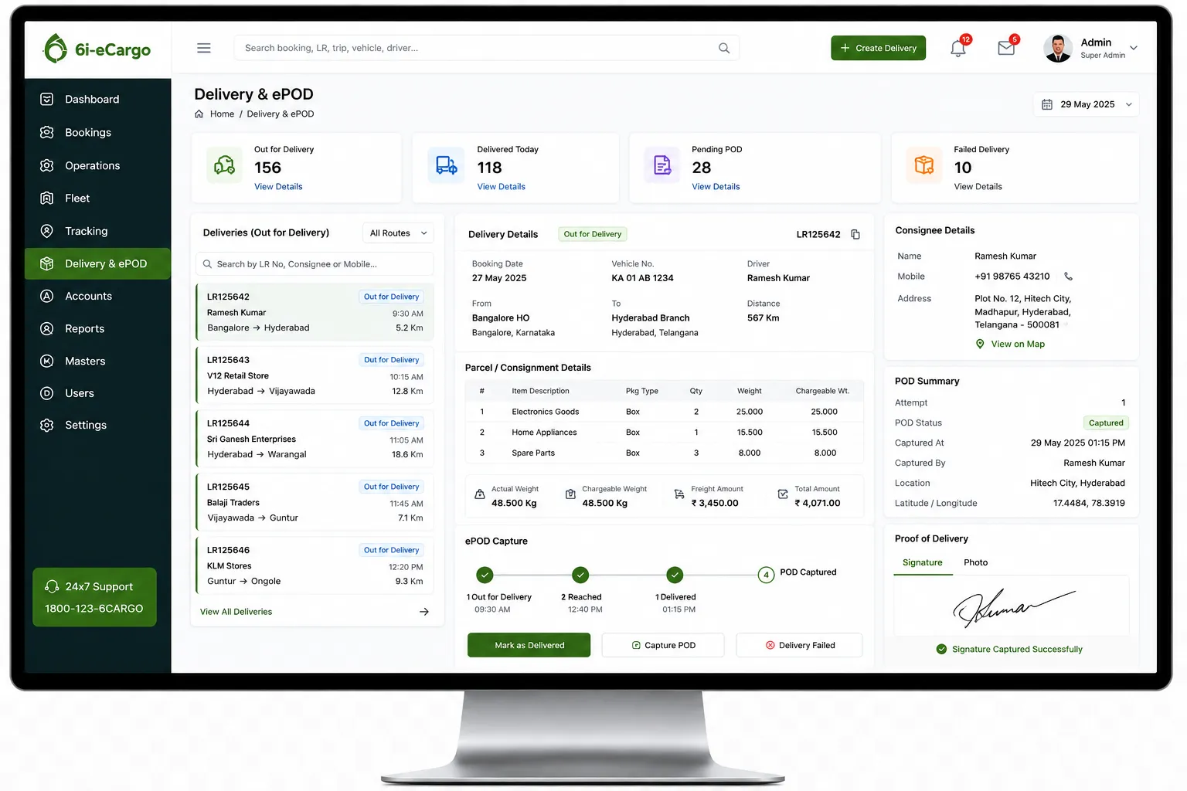The height and width of the screenshot is (791, 1187).
Task: Open View Details under Failed Delivery
Action: click(x=978, y=187)
